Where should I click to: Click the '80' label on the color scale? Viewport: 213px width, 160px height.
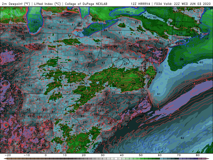pos(198,155)
